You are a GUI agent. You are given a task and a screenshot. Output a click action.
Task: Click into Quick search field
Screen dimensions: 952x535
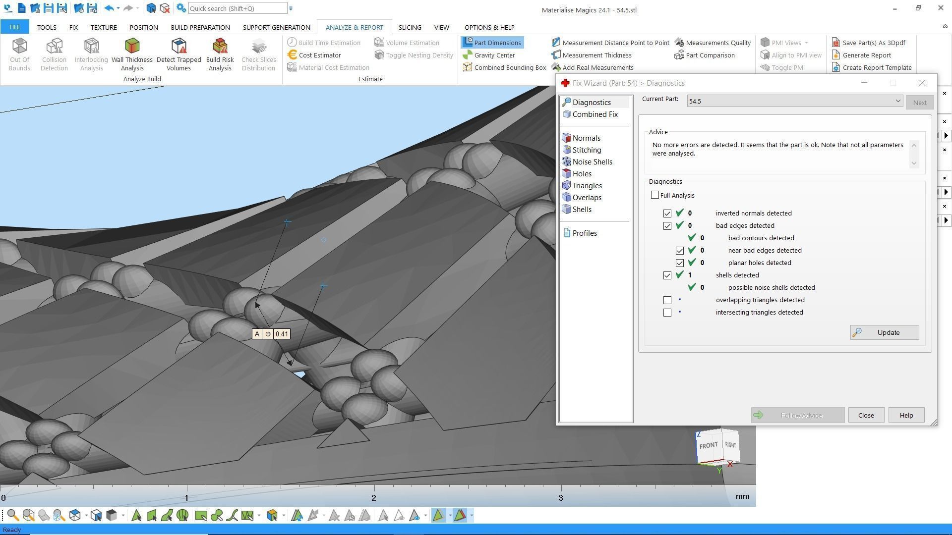(237, 8)
